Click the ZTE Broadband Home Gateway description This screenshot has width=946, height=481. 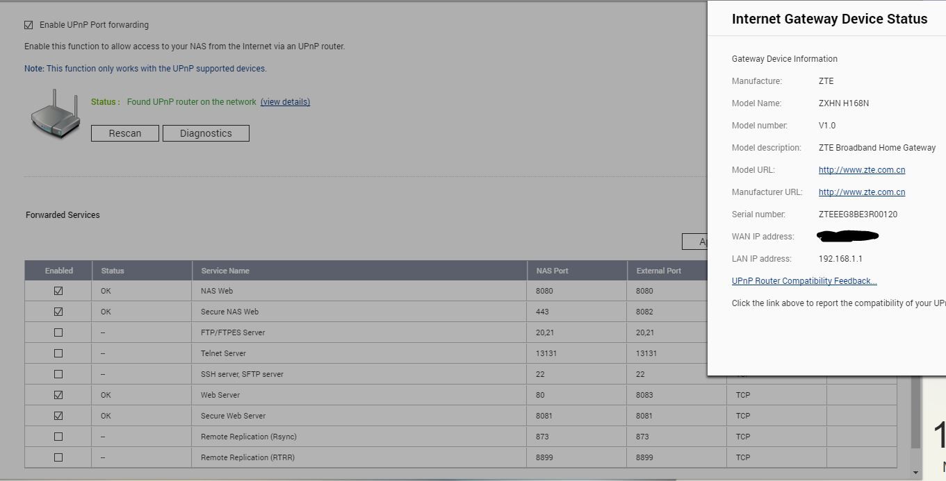[877, 148]
